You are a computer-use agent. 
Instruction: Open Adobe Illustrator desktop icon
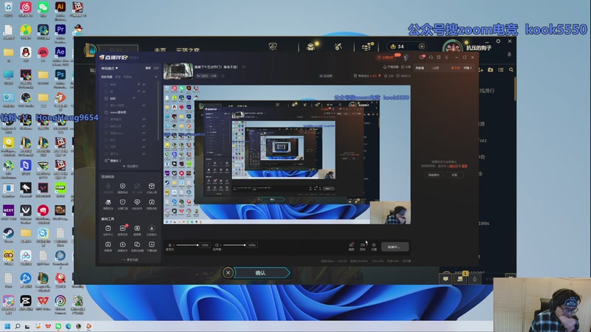click(x=61, y=7)
